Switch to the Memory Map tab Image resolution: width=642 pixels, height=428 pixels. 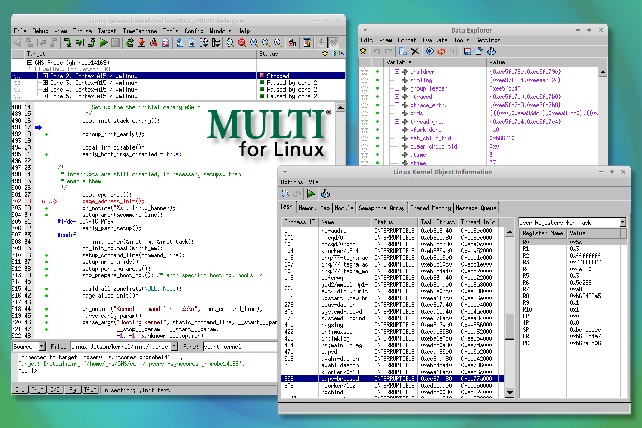[x=314, y=208]
